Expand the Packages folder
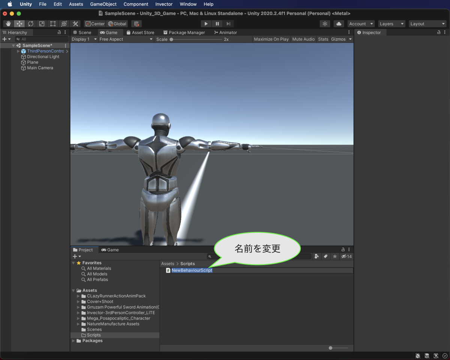 pyautogui.click(x=73, y=341)
